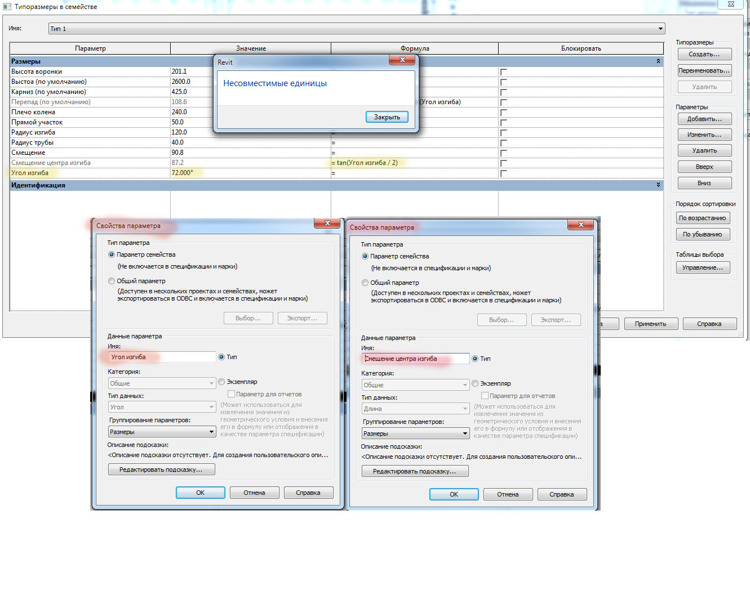The height and width of the screenshot is (608, 750).
Task: Click Применить in family types dialog
Action: [650, 324]
